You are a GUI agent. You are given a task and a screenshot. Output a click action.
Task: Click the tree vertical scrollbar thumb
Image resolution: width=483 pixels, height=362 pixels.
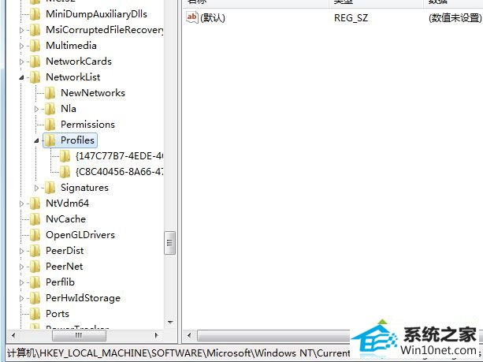169,243
